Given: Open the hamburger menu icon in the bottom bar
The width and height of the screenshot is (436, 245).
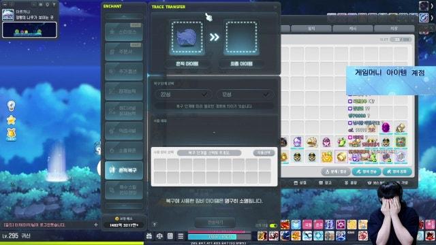Looking at the screenshot, I should coord(181,236).
